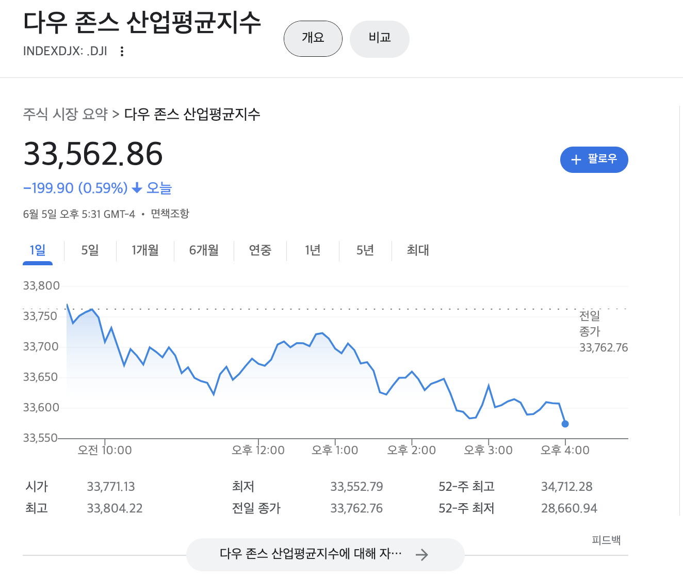Open the 면책조항 link
Screen dimensions: 683x577
170,214
